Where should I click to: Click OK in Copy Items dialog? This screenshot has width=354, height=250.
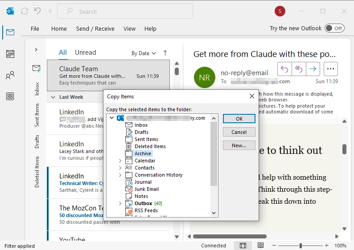coord(239,119)
